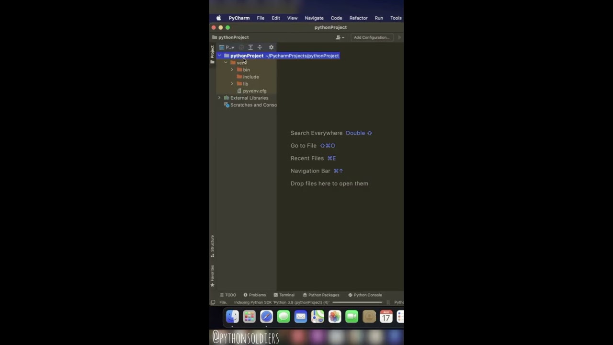Collapse the venv folder arrow
The height and width of the screenshot is (345, 613).
tap(226, 63)
